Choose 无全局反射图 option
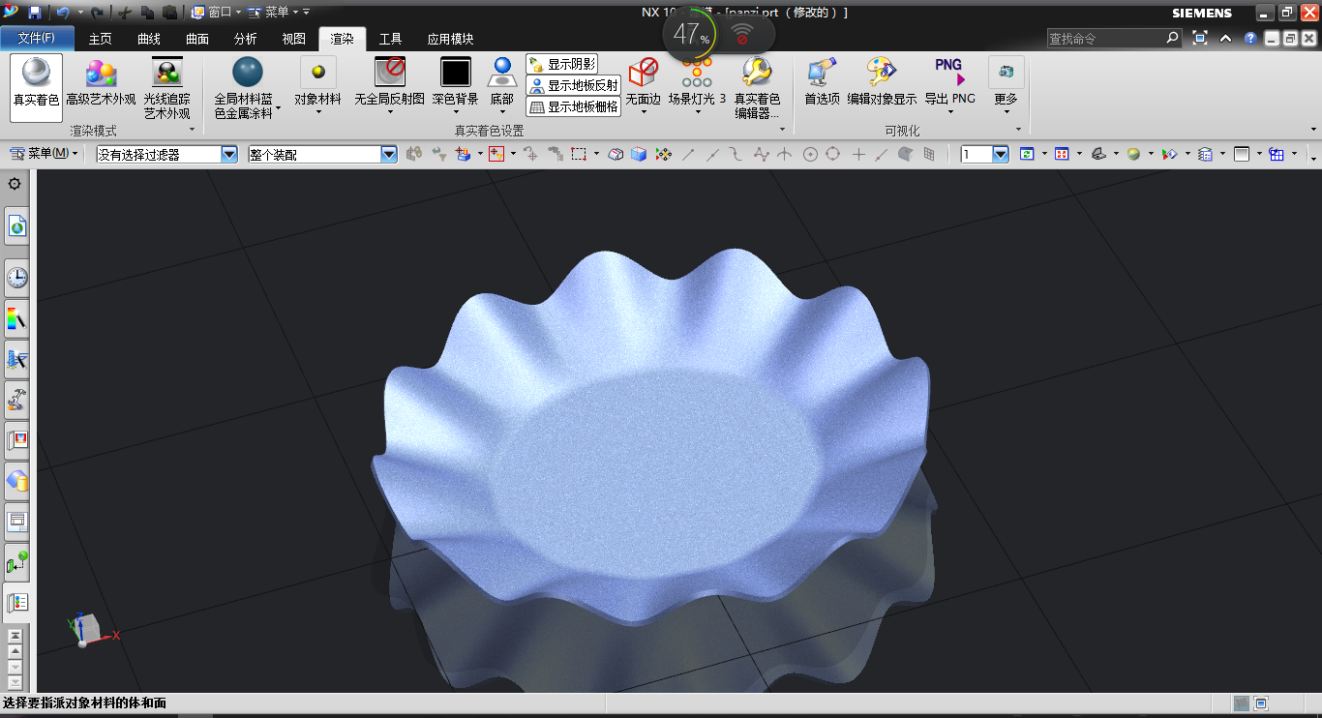Viewport: 1322px width, 718px height. [x=390, y=86]
